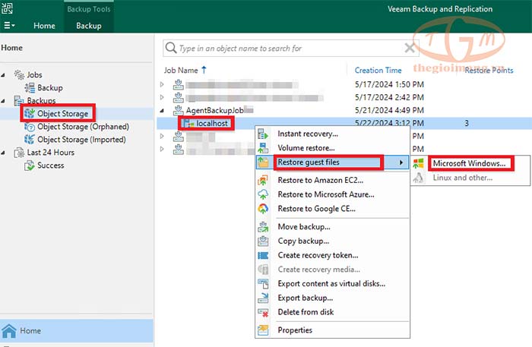The image size is (532, 347).
Task: Choose Instant recovery from context menu
Action: tap(308, 134)
